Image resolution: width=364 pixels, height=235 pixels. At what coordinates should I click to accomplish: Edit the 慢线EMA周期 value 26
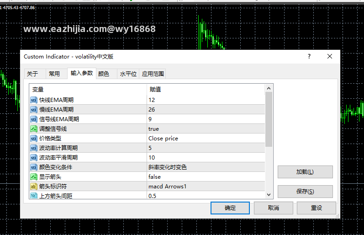click(206, 110)
